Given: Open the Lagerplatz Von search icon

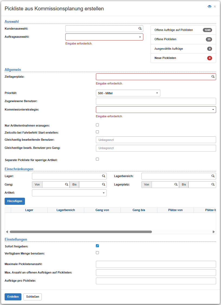Looking at the screenshot, I should coord(176,184).
